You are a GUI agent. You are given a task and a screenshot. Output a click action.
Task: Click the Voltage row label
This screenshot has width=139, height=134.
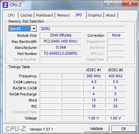31,118
